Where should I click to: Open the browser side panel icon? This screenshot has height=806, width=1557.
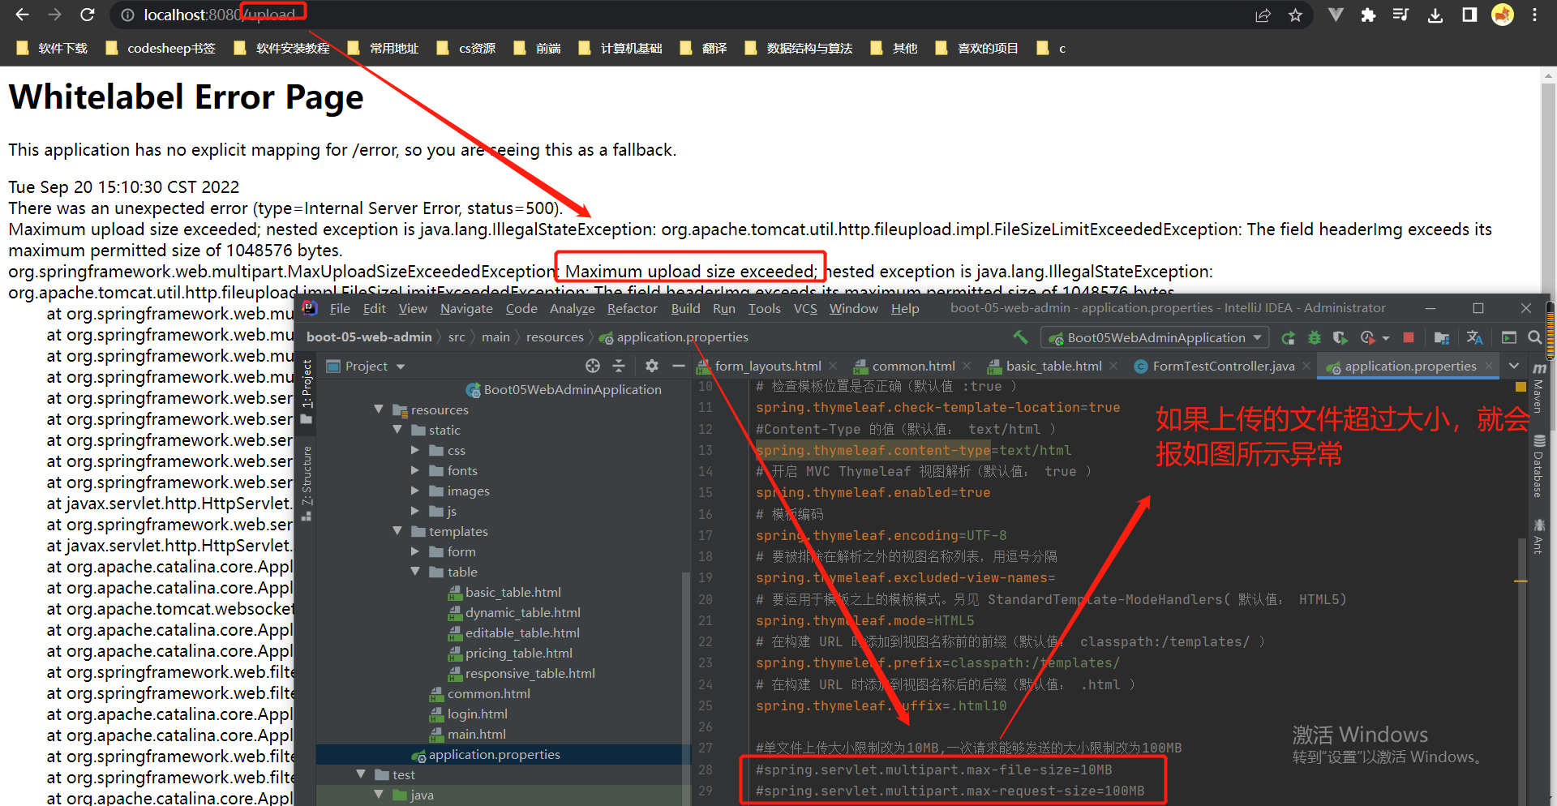click(1469, 15)
